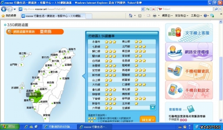Open the Print options dropdown arrow
The height and width of the screenshot is (130, 223).
159,16
